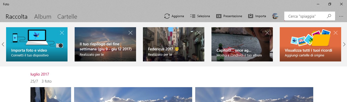Click the search magnifier icon
This screenshot has height=102, width=347.
(x=329, y=16)
